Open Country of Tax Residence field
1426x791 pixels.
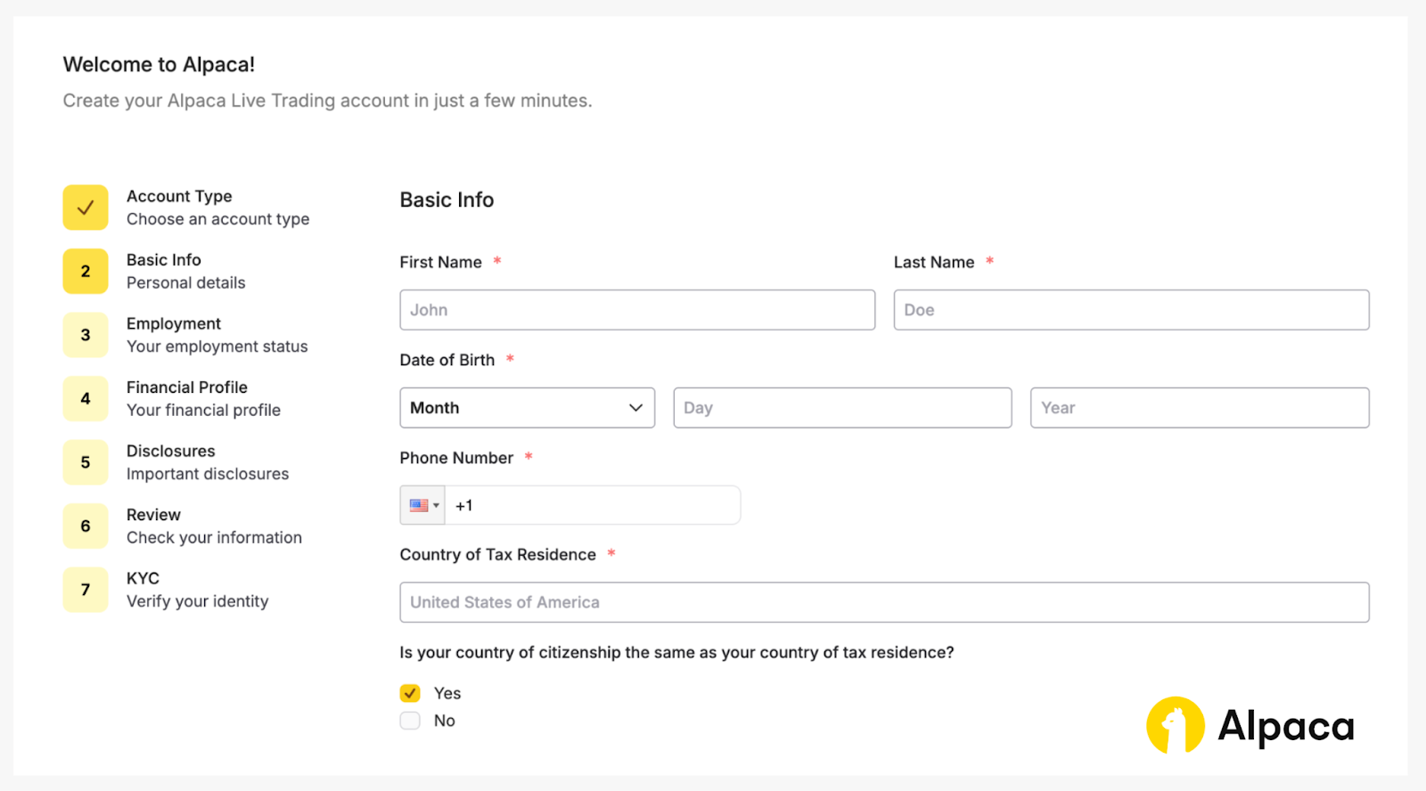tap(883, 602)
